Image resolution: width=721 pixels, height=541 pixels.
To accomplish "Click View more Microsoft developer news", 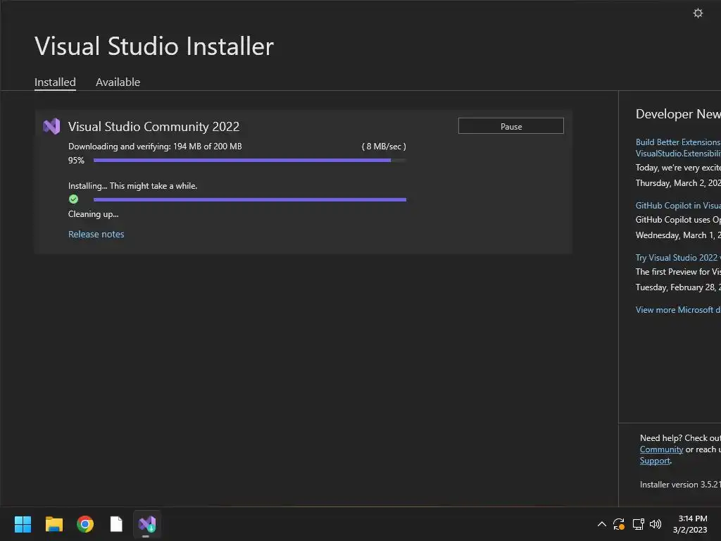I will (x=678, y=310).
